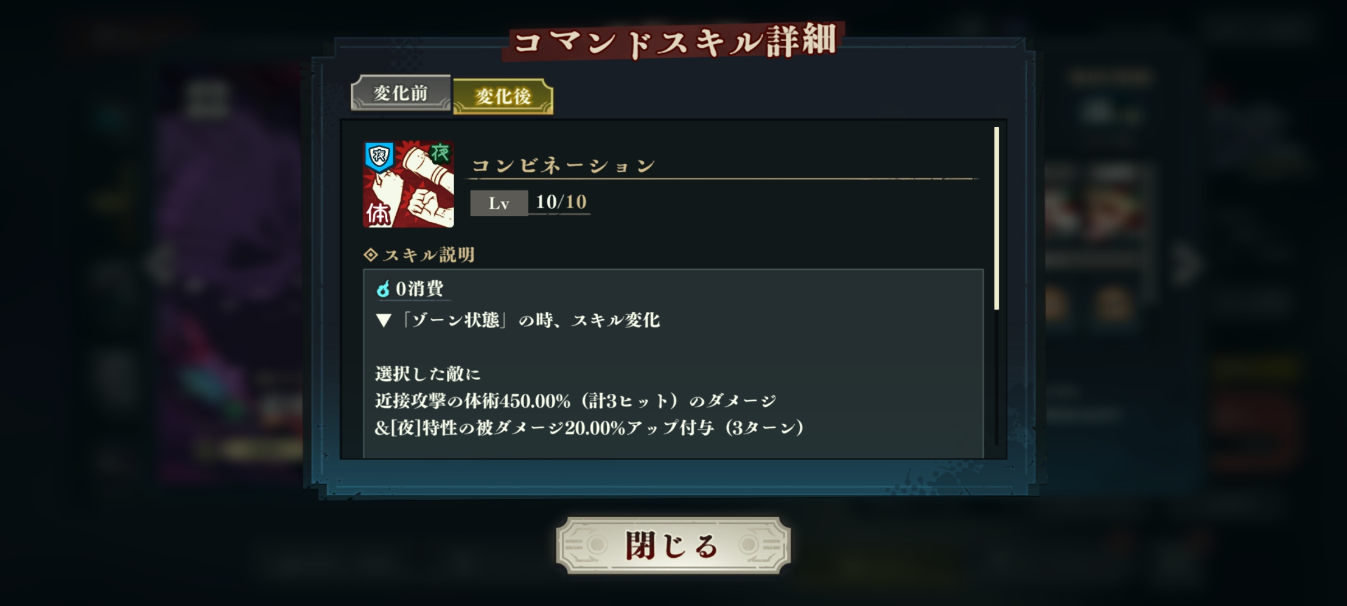Image resolution: width=1347 pixels, height=606 pixels.
Task: Select the 変化後 tab
Action: (503, 97)
